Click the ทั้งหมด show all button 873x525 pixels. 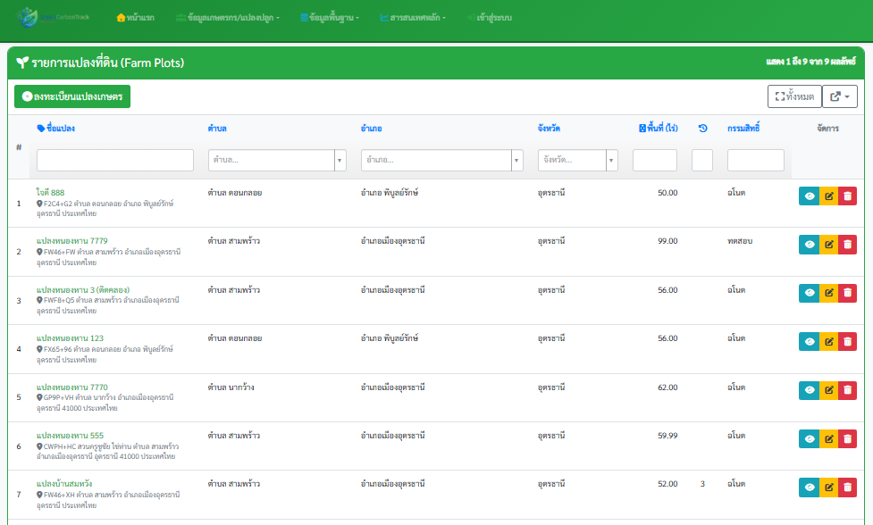pos(794,96)
